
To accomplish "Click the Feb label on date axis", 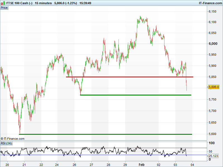I will (x=142, y=164).
